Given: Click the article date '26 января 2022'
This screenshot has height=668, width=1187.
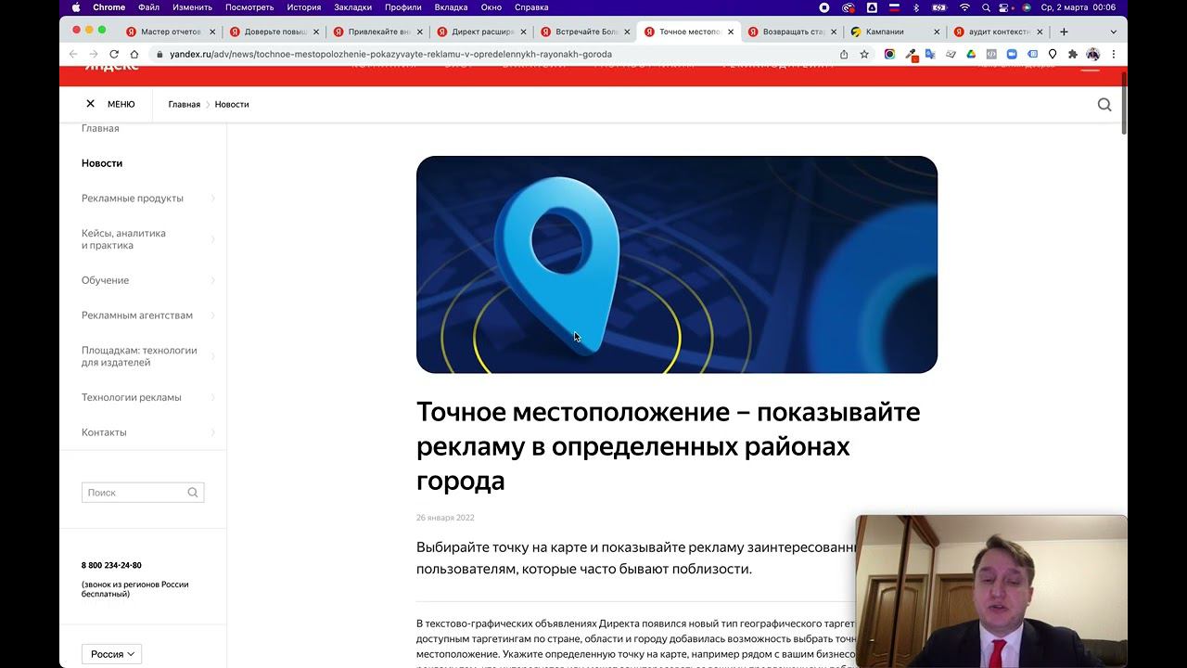Looking at the screenshot, I should point(445,518).
